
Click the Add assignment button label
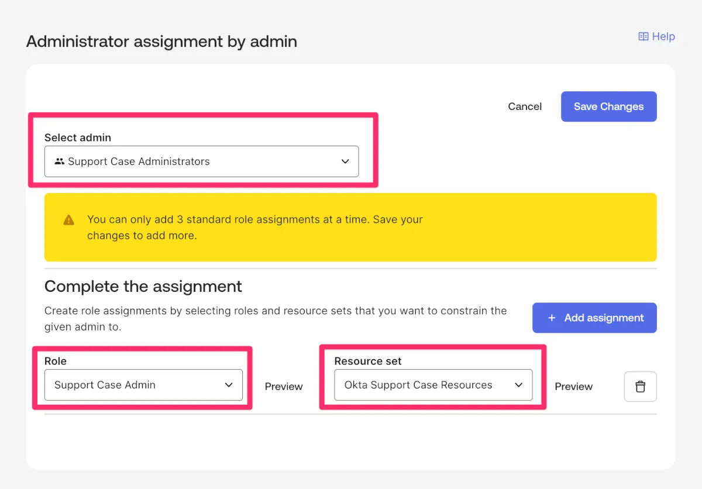tap(604, 318)
